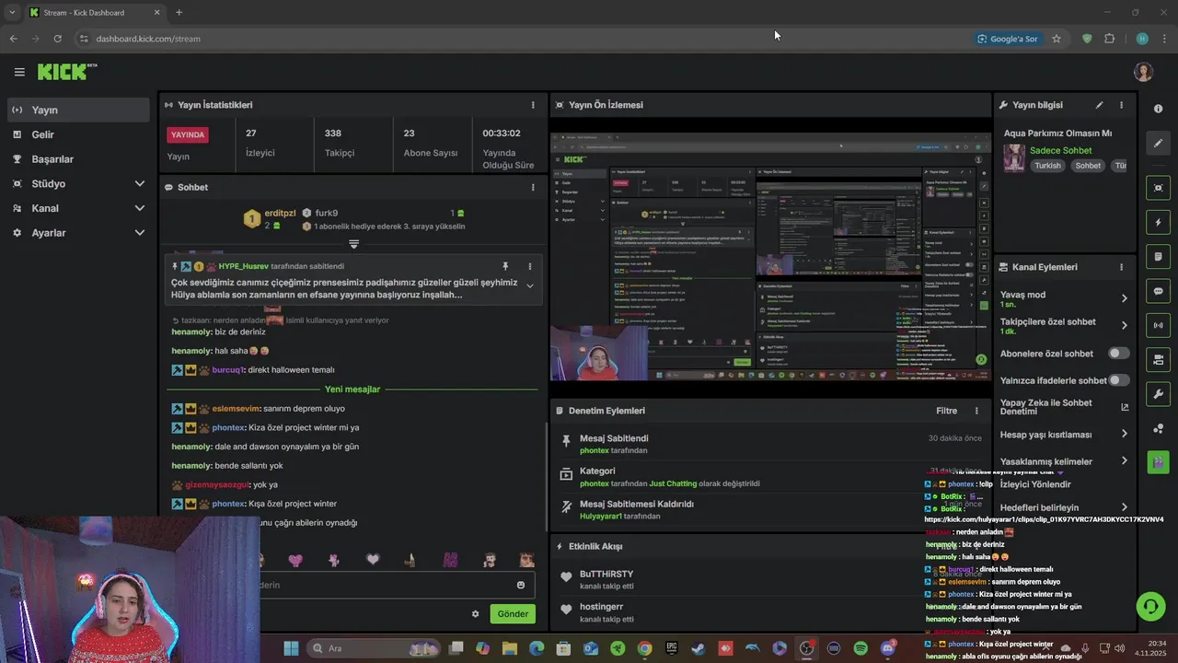
Task: Toggle Yalnızca ifadelerle sohbet switch
Action: pyautogui.click(x=1119, y=380)
